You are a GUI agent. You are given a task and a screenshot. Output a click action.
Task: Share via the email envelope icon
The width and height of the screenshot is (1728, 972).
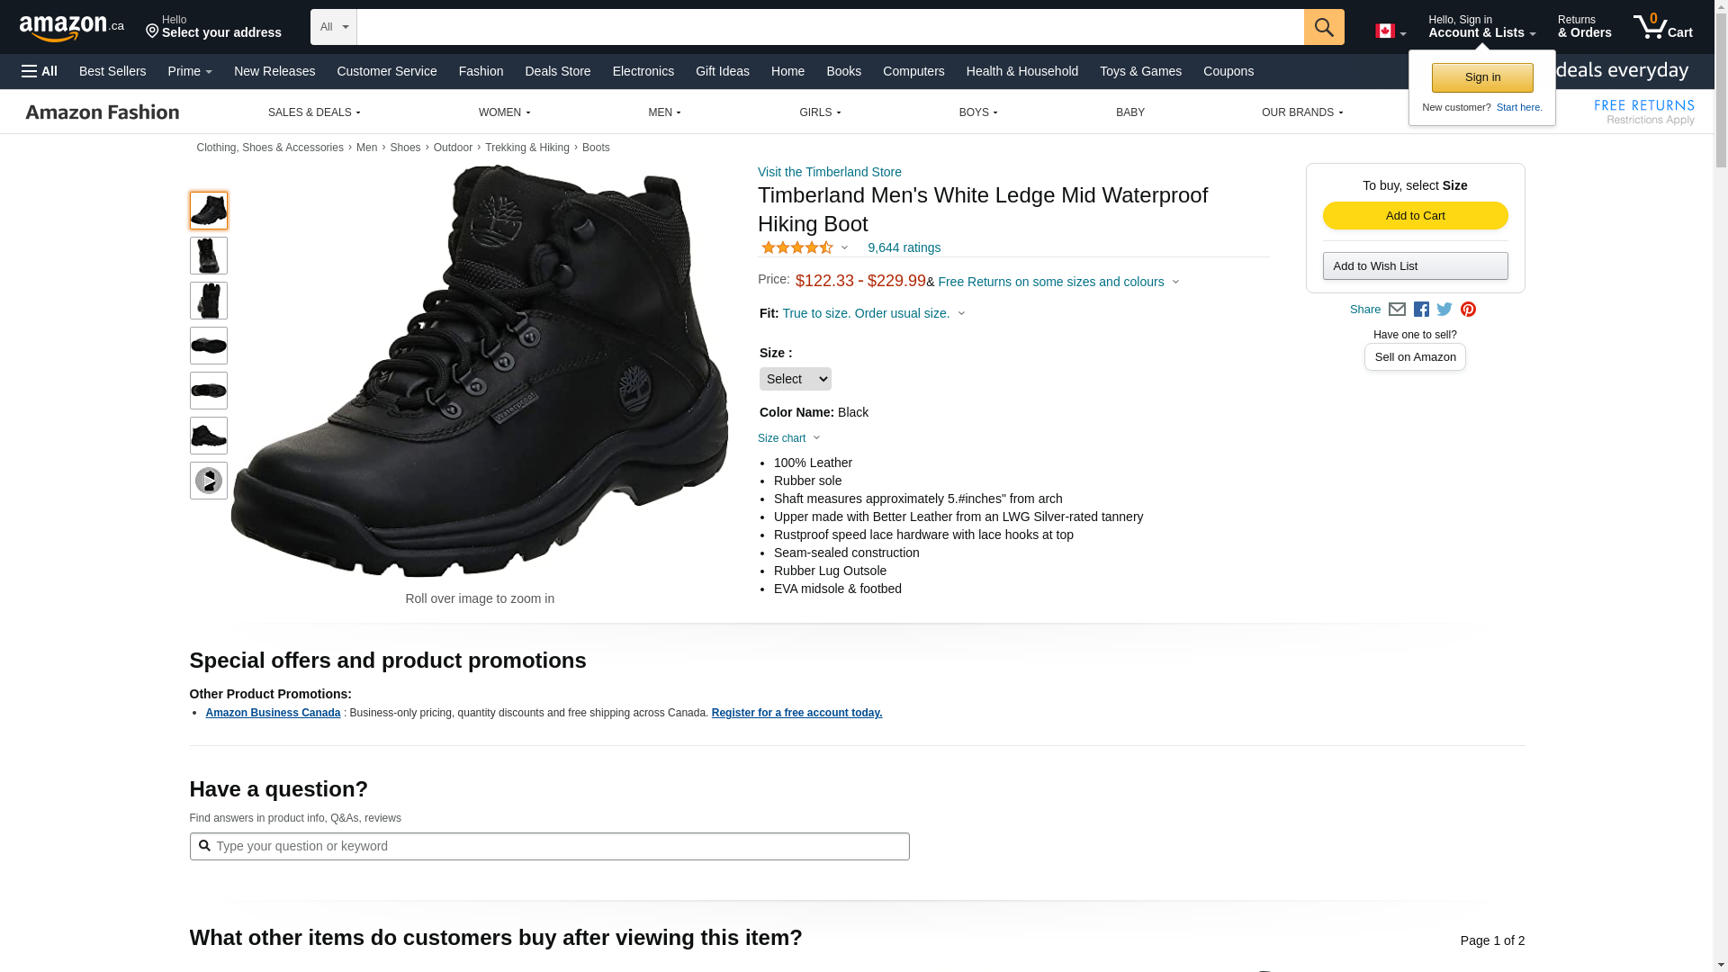(1397, 310)
